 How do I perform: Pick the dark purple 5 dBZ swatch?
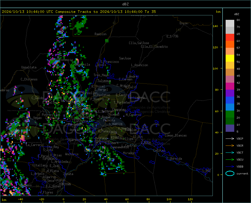230,128
